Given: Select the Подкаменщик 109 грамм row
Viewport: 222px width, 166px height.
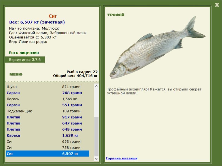Looking at the screenshot, I should click(47, 111).
